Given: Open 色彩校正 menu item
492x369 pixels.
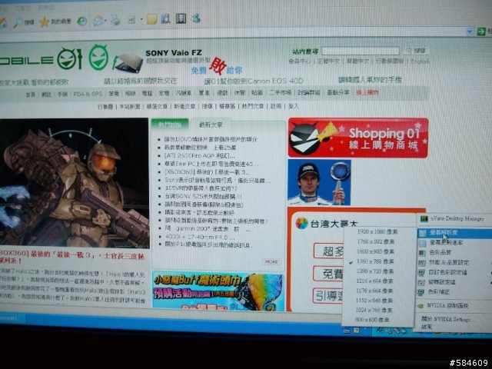Looking at the screenshot, I should coord(454,292).
